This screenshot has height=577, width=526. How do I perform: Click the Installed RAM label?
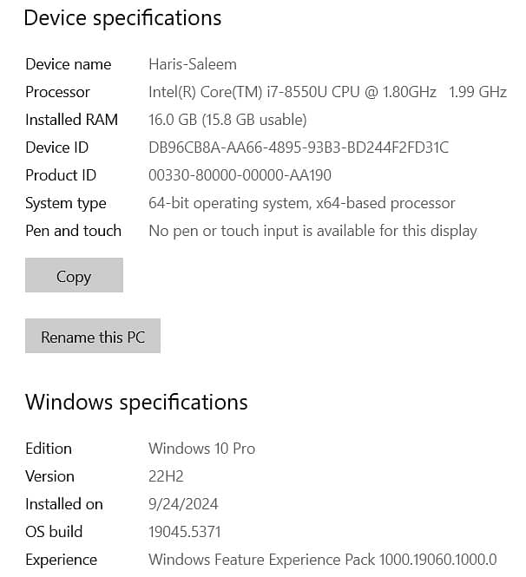point(71,120)
